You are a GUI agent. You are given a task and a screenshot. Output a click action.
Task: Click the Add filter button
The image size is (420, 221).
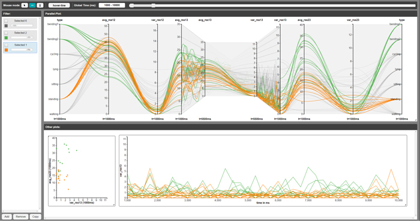[x=7, y=217]
